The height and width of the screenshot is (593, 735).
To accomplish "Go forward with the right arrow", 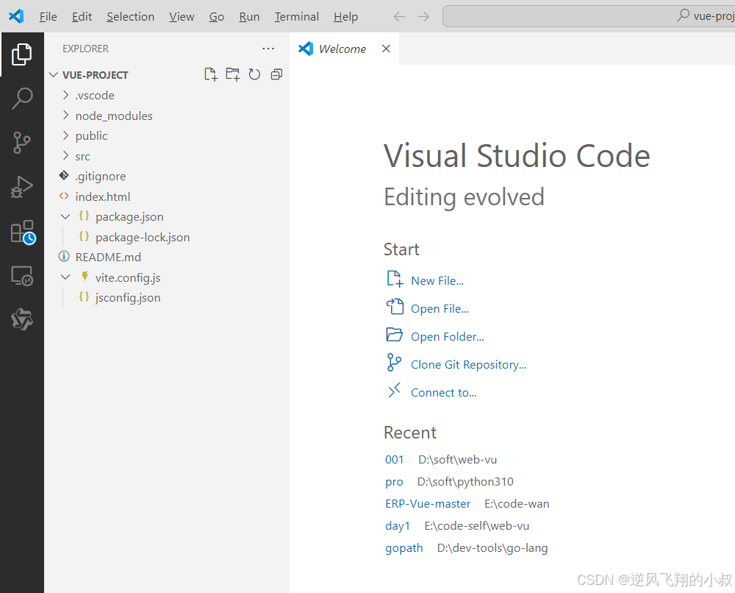I will [x=423, y=17].
